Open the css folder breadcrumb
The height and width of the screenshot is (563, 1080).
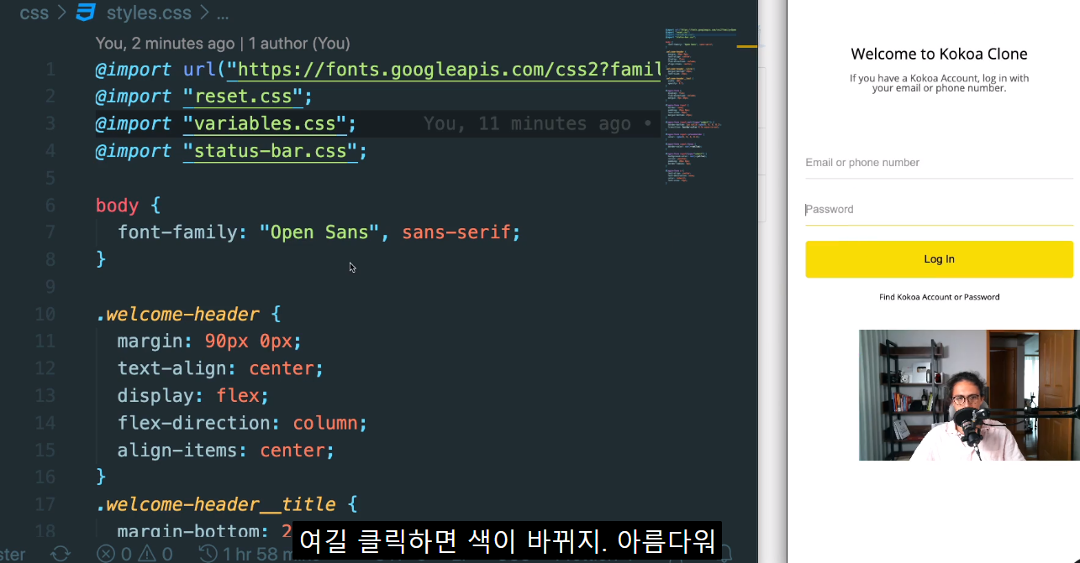tap(34, 13)
